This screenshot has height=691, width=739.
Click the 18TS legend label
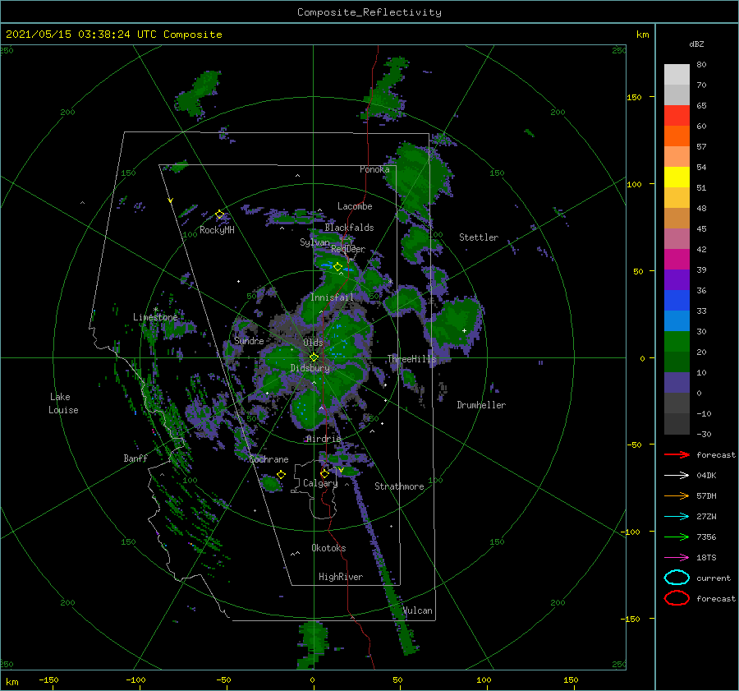706,558
